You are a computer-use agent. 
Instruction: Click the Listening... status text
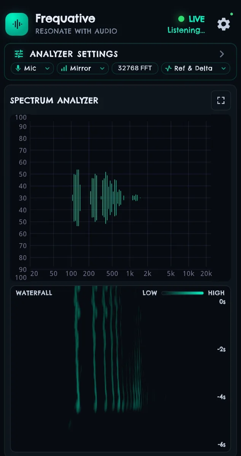[186, 30]
